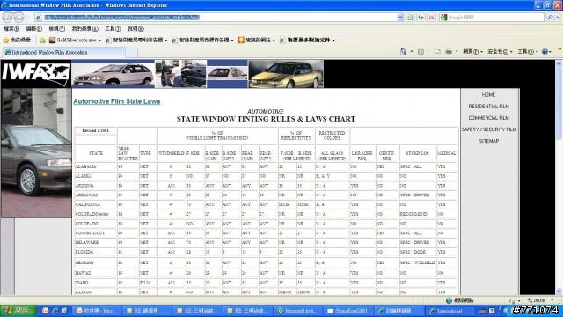Select CALIFORNIA state cell
The width and height of the screenshot is (563, 317).
point(96,204)
